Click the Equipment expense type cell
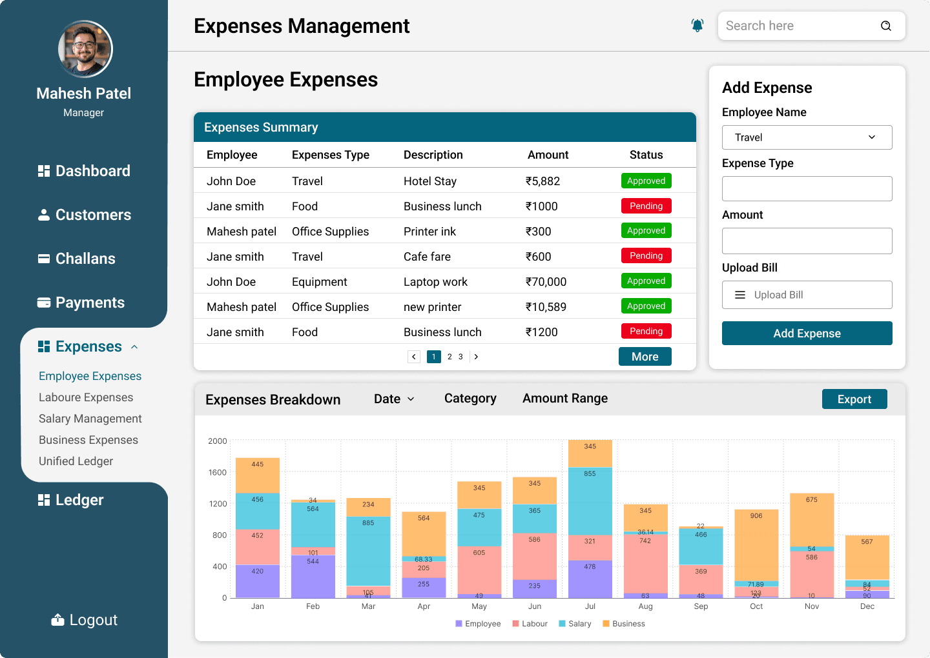Image resolution: width=930 pixels, height=658 pixels. coord(320,282)
